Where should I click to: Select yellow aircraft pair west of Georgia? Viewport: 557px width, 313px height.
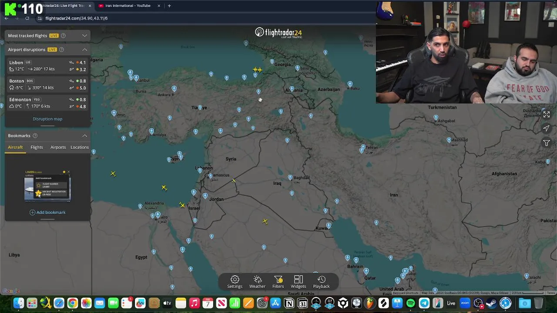click(258, 70)
